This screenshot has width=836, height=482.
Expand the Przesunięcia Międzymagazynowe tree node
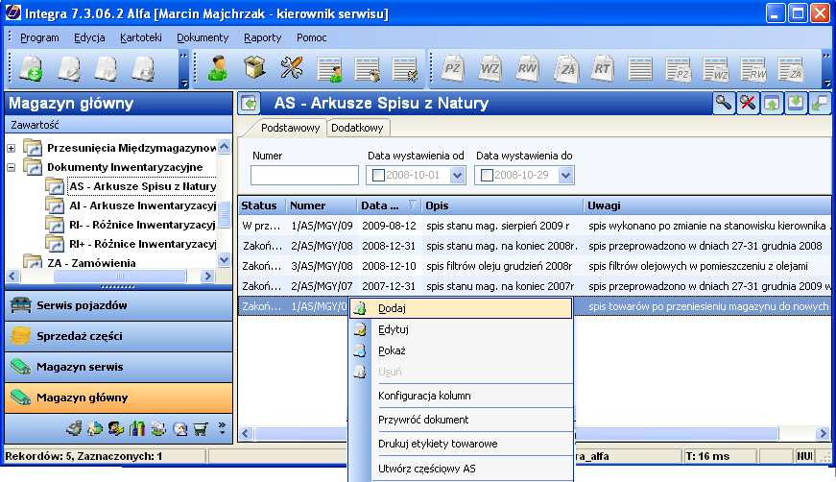pyautogui.click(x=12, y=148)
